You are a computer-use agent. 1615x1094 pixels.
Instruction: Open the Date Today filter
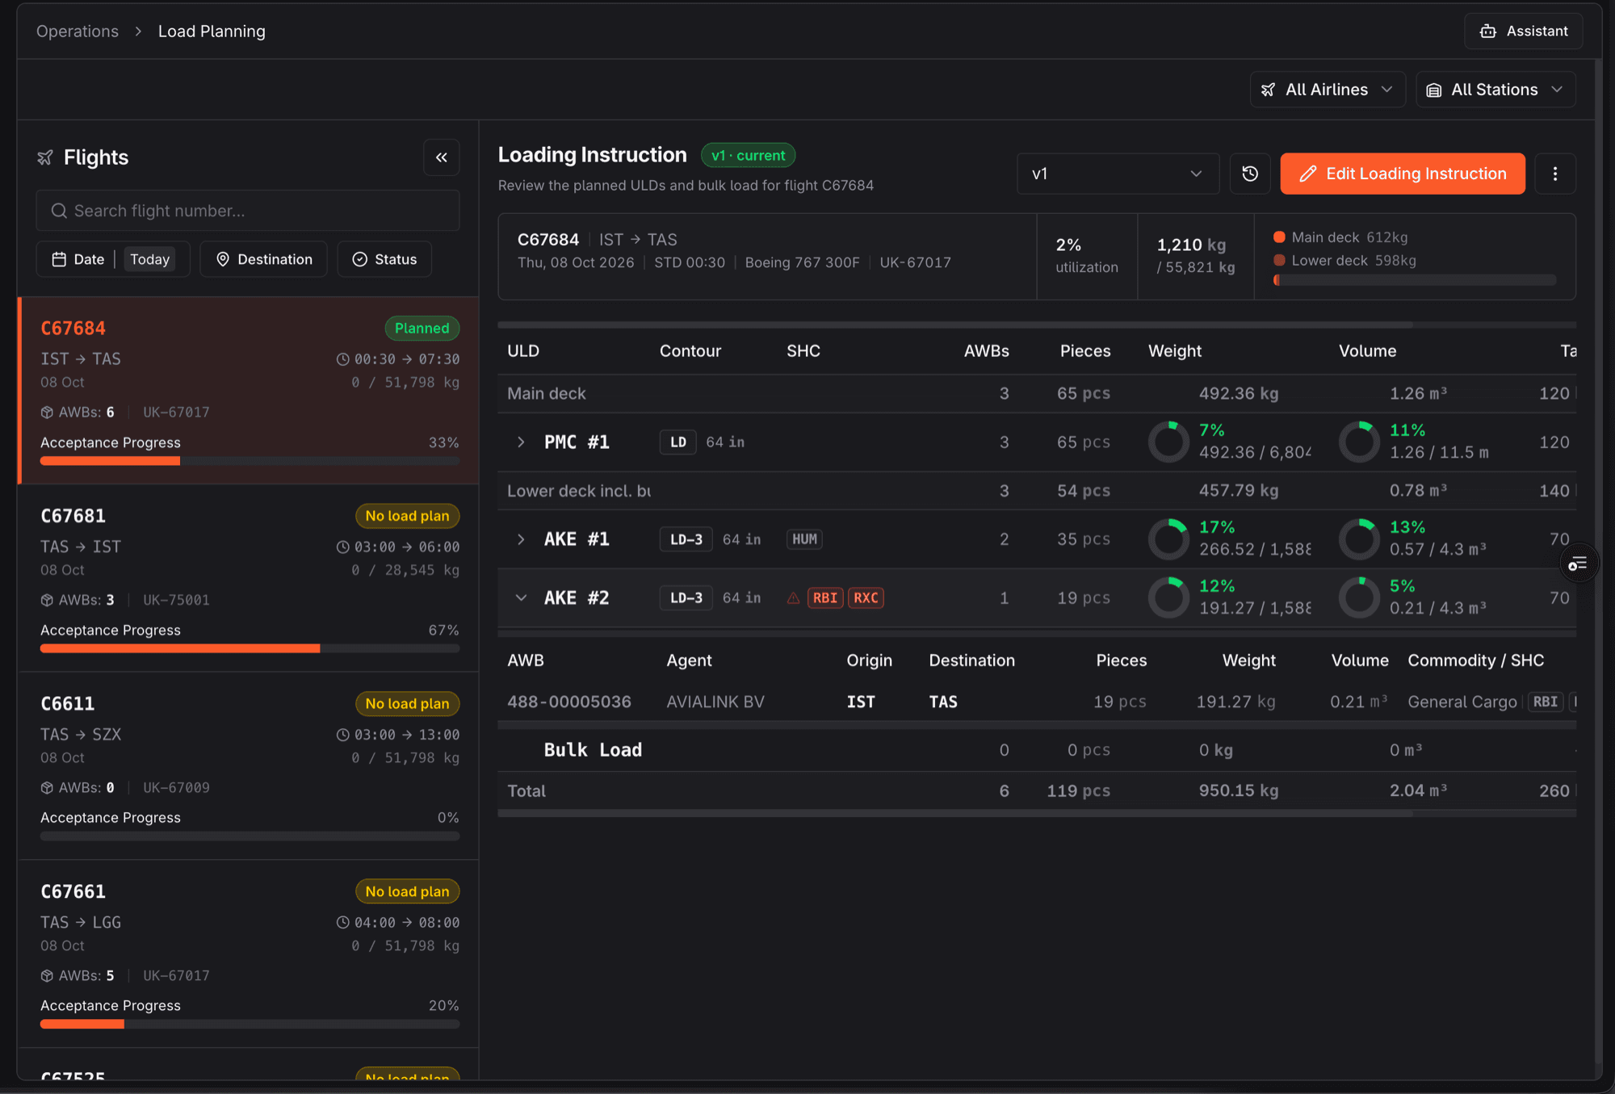point(113,259)
